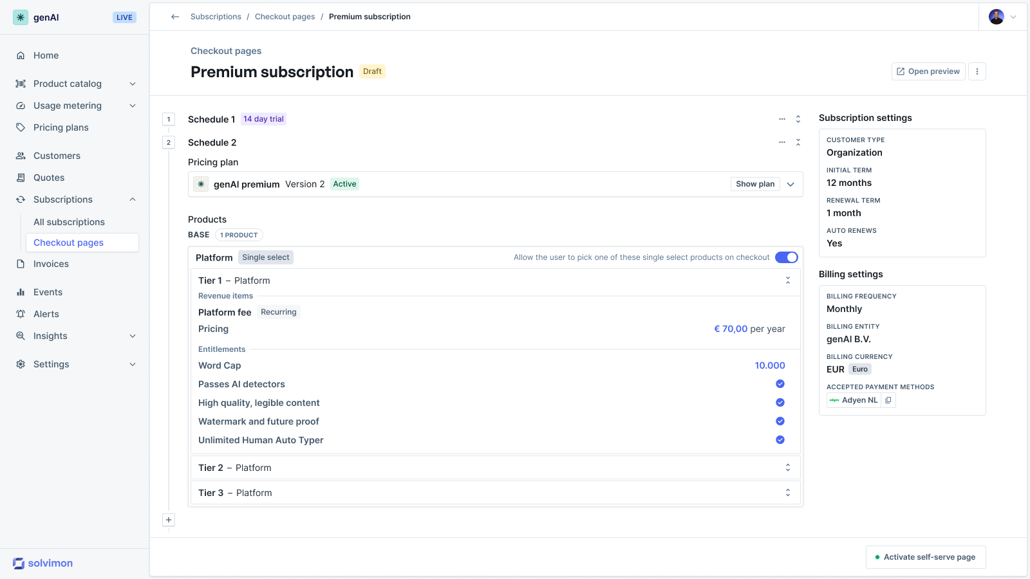The width and height of the screenshot is (1030, 579).
Task: Copy the Adyen NL payment method
Action: 888,400
